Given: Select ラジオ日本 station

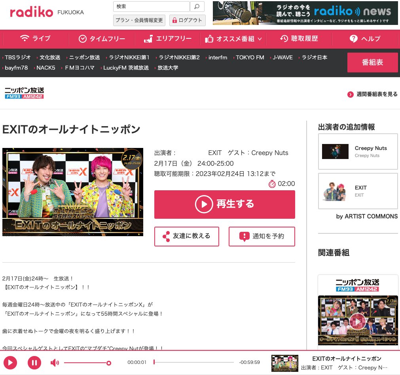Looking at the screenshot, I should click(314, 57).
